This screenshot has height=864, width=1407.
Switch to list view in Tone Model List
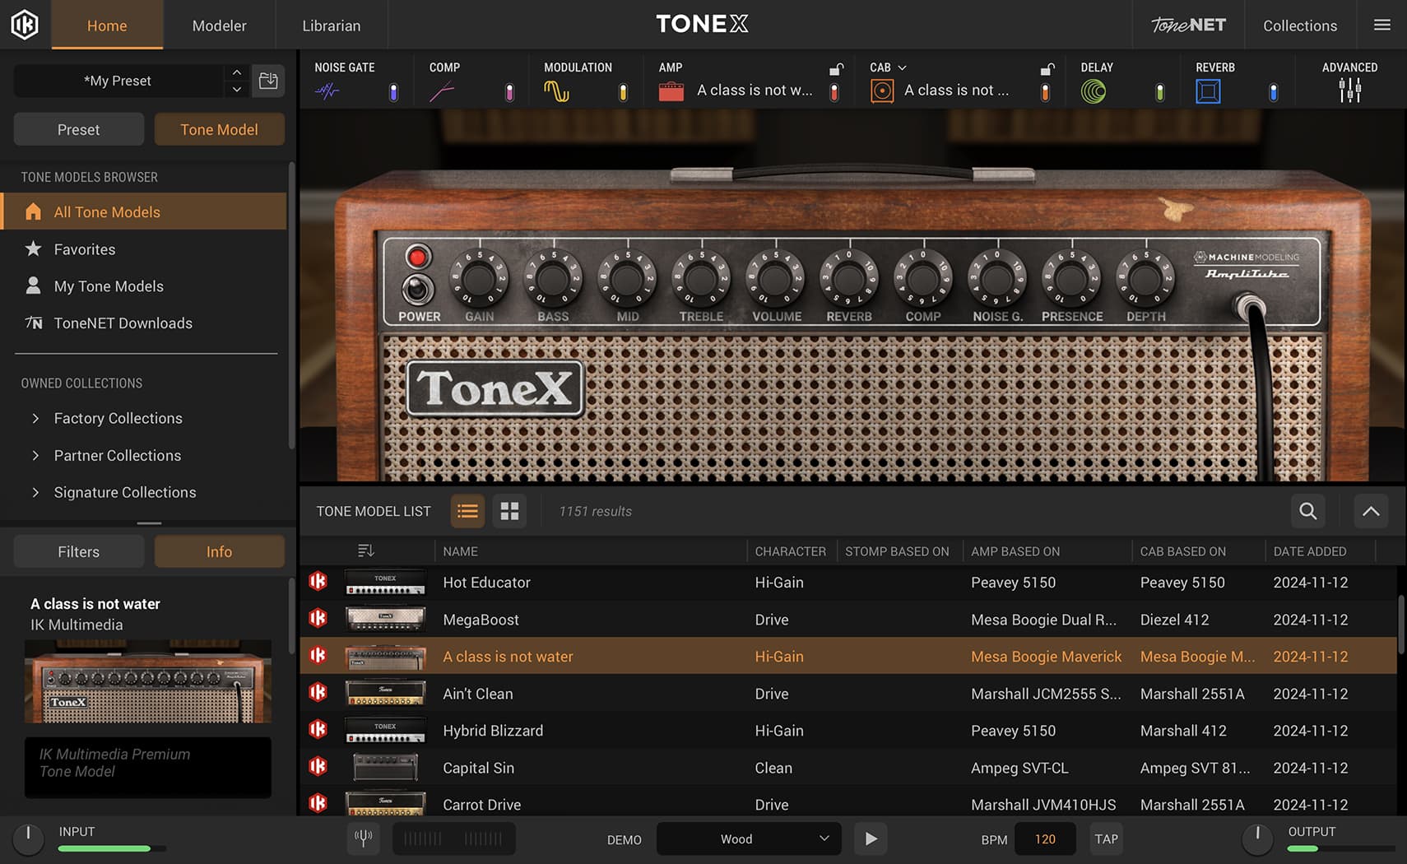(467, 511)
